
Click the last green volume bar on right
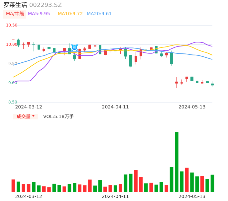pyautogui.click(x=212, y=183)
